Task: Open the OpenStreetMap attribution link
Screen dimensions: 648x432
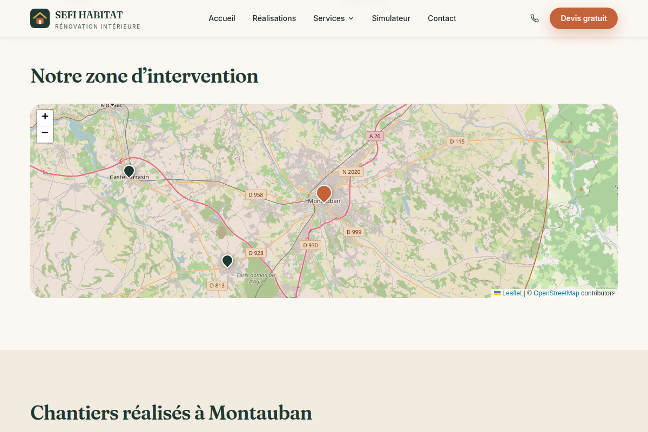Action: [556, 293]
